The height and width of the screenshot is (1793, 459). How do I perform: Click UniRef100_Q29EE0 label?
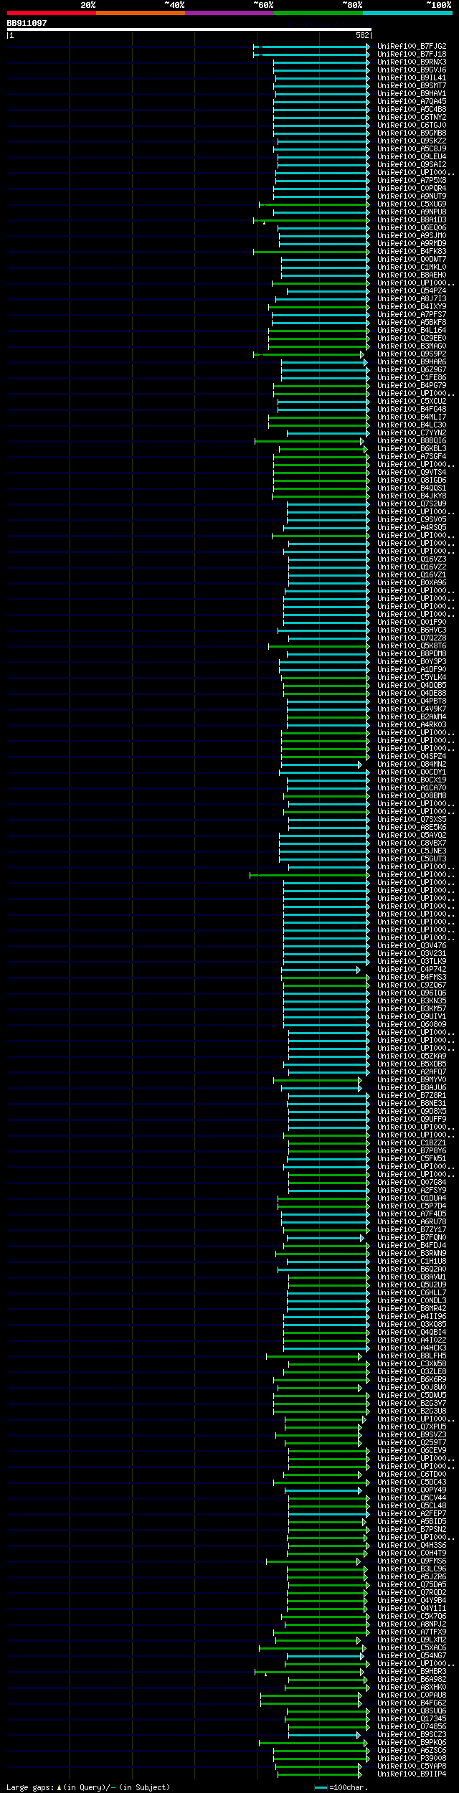[412, 338]
